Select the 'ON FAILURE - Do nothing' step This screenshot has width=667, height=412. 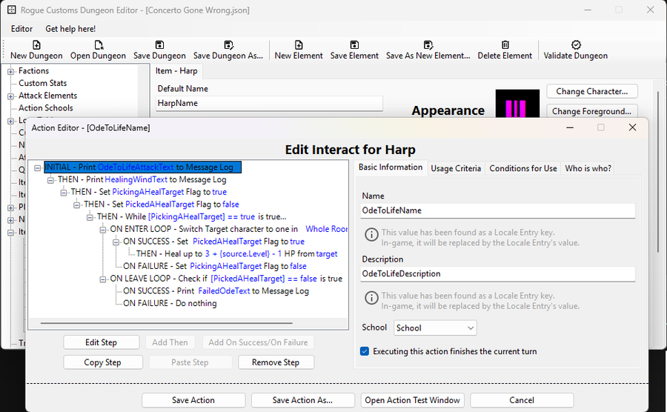(x=170, y=304)
